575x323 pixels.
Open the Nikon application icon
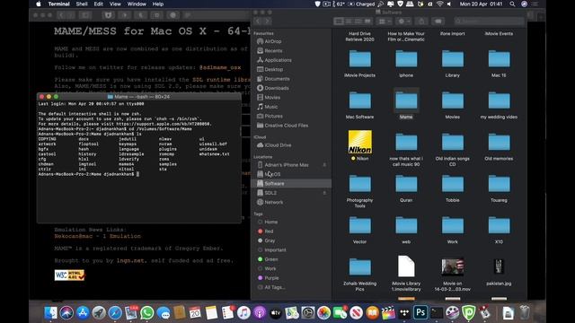coord(359,142)
